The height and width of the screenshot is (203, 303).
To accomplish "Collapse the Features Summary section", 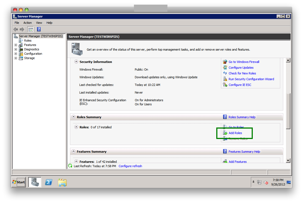I will click(73, 152).
